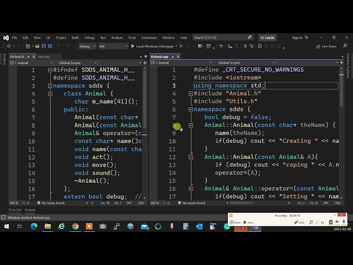Click split editor icon in left pane
This screenshot has height=265, width=353.
click(145, 62)
